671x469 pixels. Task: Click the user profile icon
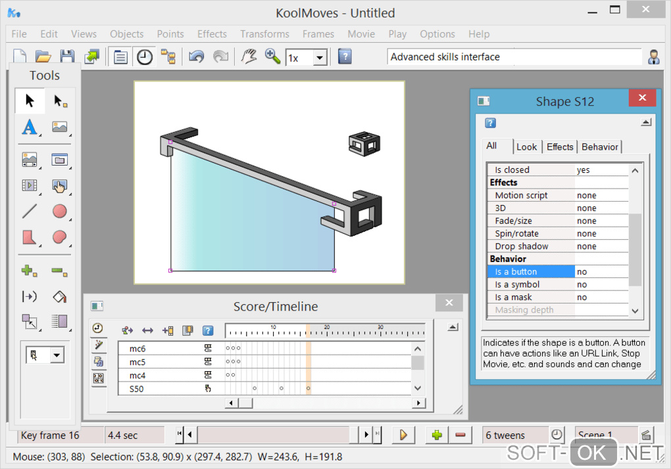[653, 56]
